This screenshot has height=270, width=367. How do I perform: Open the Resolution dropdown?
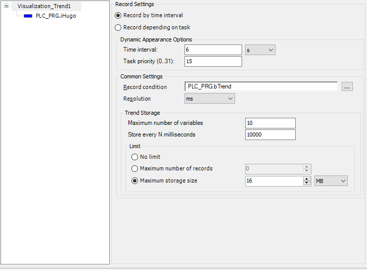tap(210, 99)
